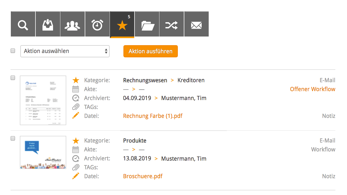
Task: Click Notiz for Rechnung Farbe document
Action: pyautogui.click(x=329, y=116)
